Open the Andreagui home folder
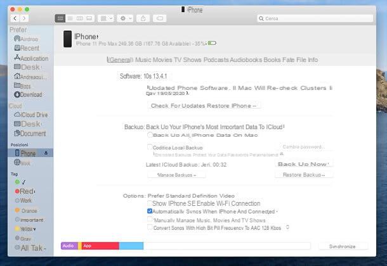Screen dimensions: 387x266 click(30, 77)
